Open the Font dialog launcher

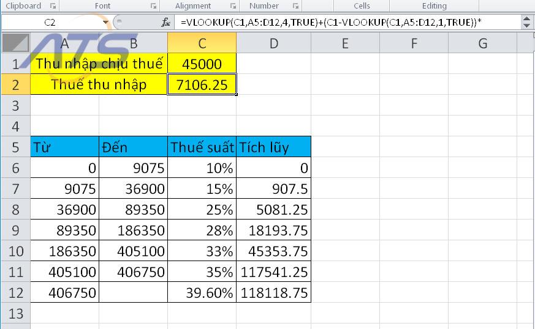pos(153,6)
